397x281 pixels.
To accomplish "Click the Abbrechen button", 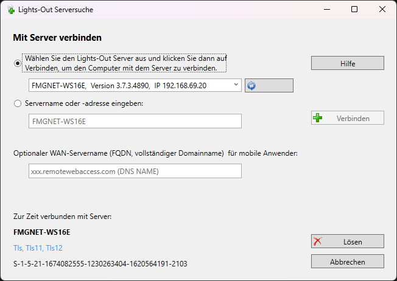I will coord(347,262).
